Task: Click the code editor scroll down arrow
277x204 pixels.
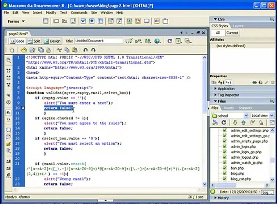Action: tap(204, 184)
